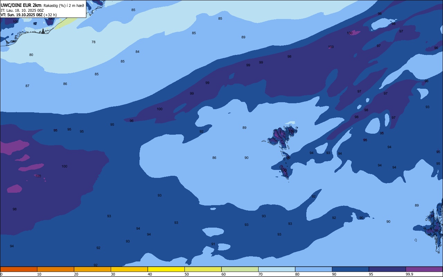Click the title 'UWC/DINI EUR 2km' text

21,5
